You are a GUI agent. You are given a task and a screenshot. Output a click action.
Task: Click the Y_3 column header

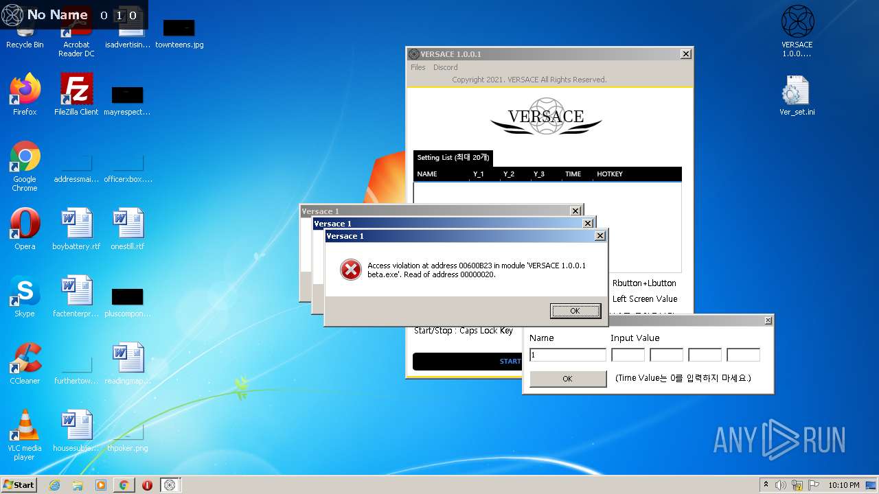[538, 174]
